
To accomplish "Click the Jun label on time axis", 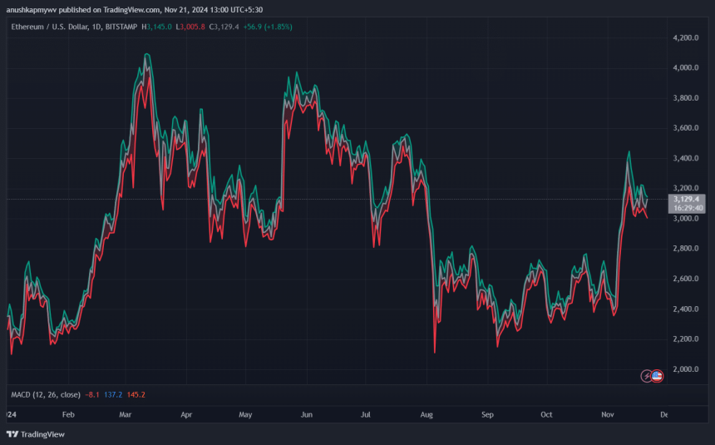I will (x=306, y=413).
